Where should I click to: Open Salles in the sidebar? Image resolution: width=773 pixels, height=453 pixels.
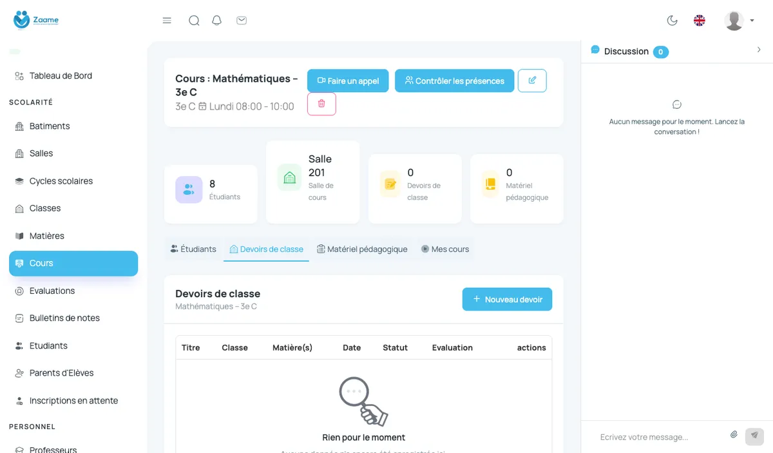pos(73,153)
